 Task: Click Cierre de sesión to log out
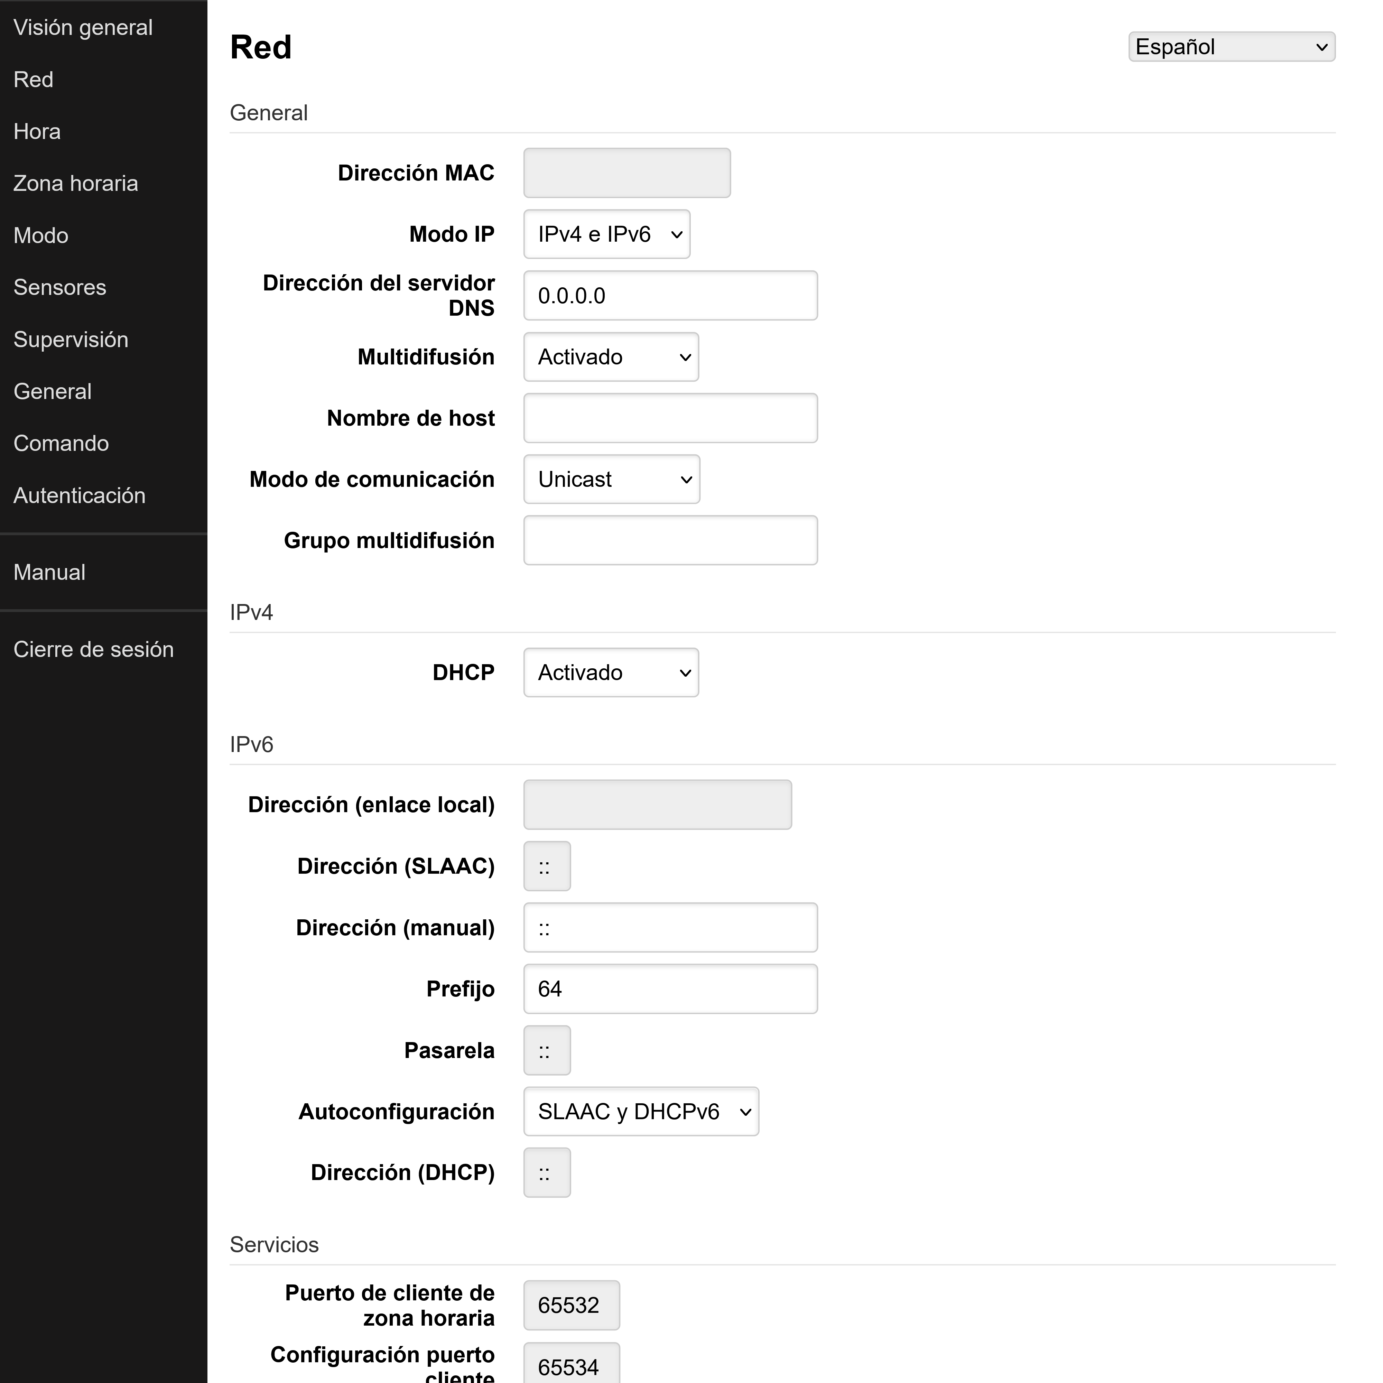94,649
